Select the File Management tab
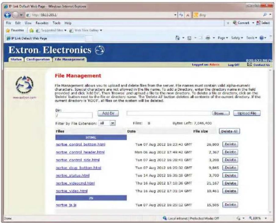This screenshot has height=223, width=276. (70, 59)
